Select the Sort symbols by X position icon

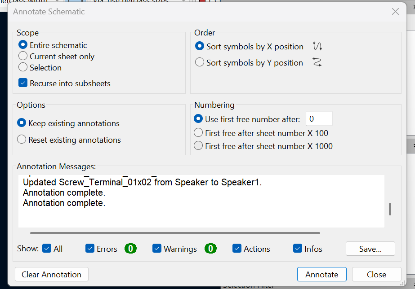point(317,46)
